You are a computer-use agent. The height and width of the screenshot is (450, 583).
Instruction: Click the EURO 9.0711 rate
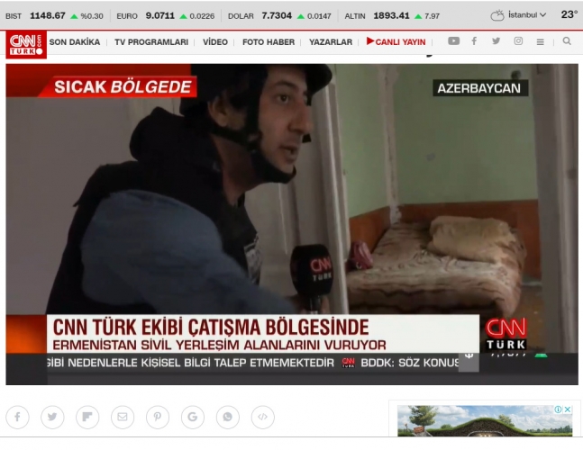click(159, 15)
